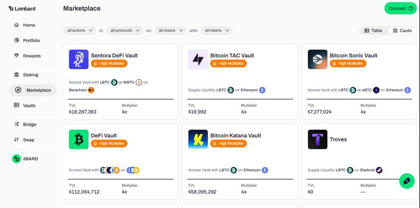Open the Bitcoin TAC Vault title
420x208 pixels.
[x=232, y=55]
